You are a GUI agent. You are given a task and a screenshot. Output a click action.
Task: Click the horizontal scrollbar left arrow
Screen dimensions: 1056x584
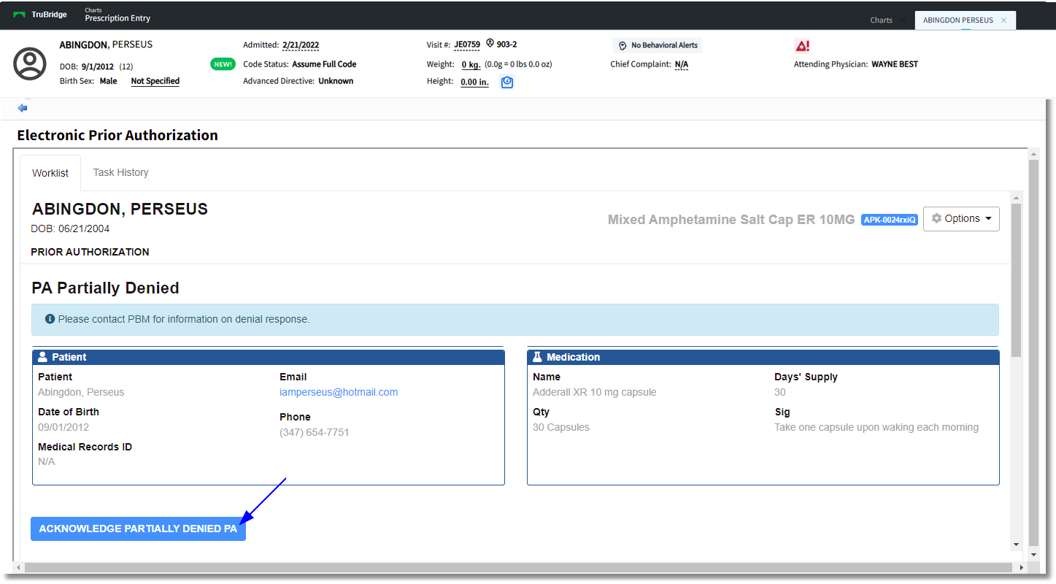[x=18, y=567]
